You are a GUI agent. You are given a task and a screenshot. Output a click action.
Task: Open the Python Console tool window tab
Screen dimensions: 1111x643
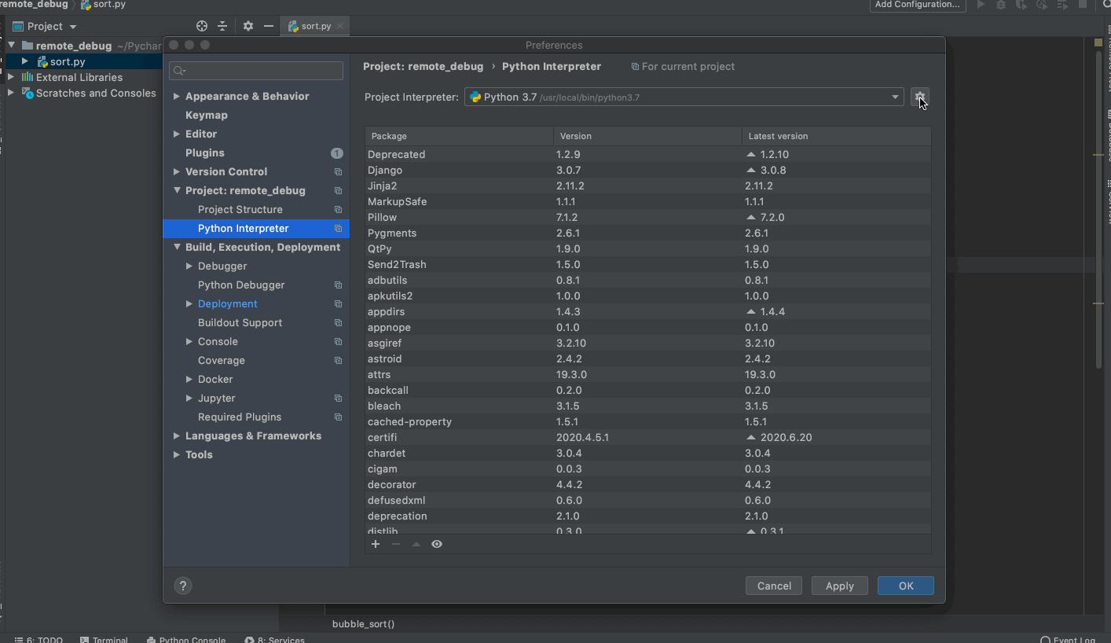[186, 639]
